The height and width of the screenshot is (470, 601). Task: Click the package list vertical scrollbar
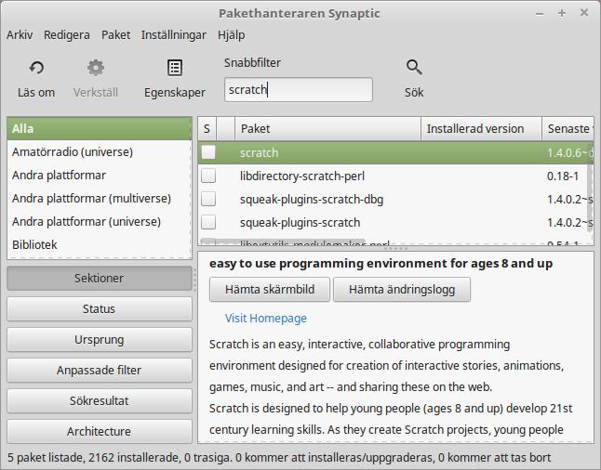[x=590, y=187]
